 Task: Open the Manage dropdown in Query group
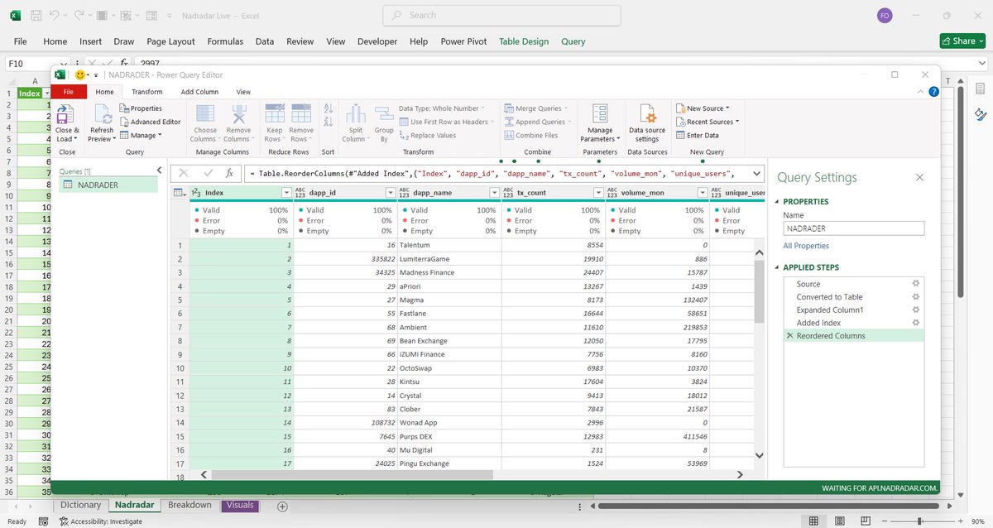(140, 135)
